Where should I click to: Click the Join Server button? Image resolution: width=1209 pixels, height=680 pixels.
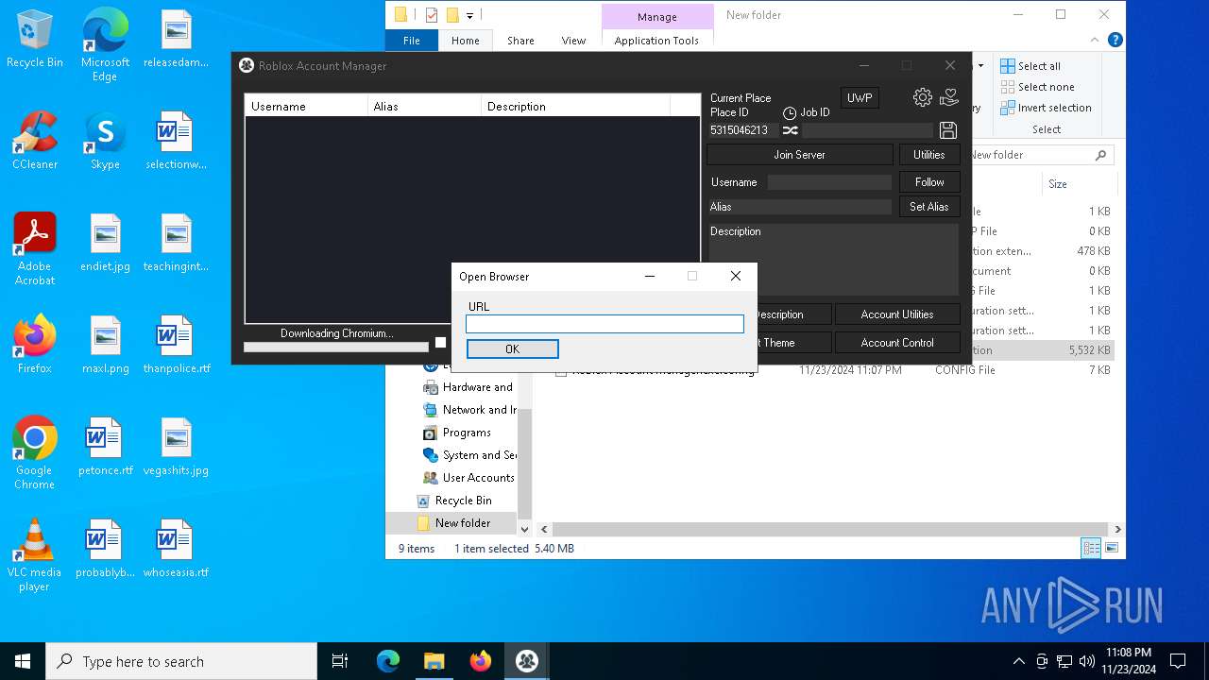[800, 155]
